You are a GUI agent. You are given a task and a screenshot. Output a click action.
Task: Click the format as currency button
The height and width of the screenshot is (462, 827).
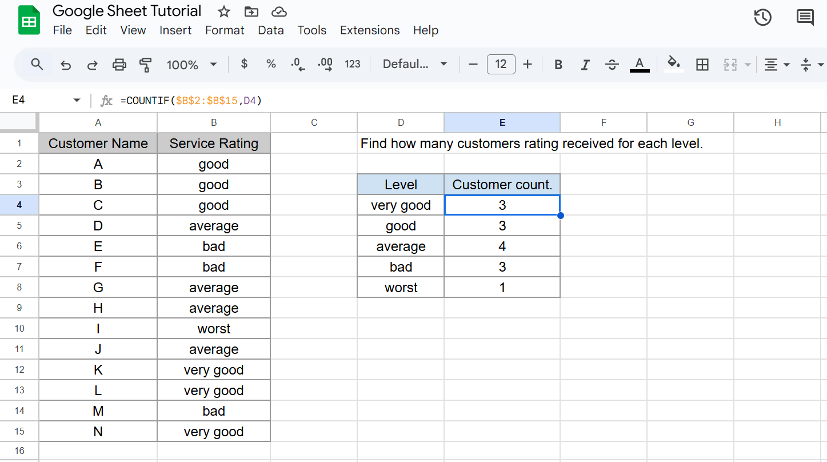pyautogui.click(x=244, y=64)
